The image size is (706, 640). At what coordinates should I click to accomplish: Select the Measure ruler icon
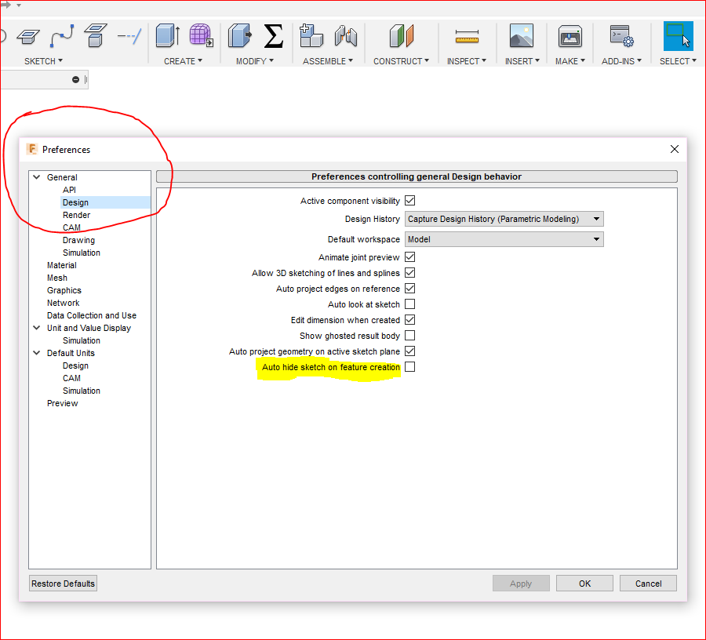click(467, 36)
